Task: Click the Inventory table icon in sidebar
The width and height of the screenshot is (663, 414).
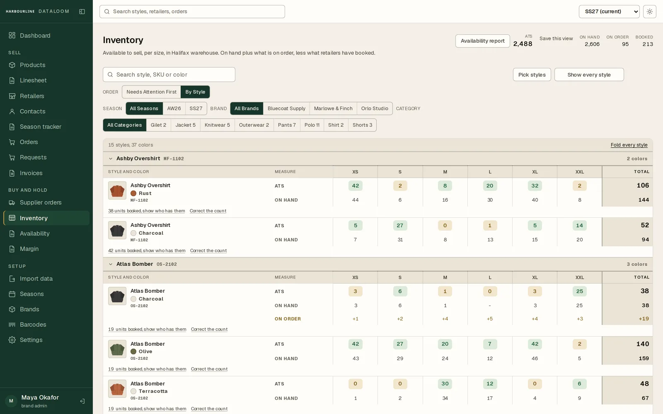Action: (x=12, y=218)
